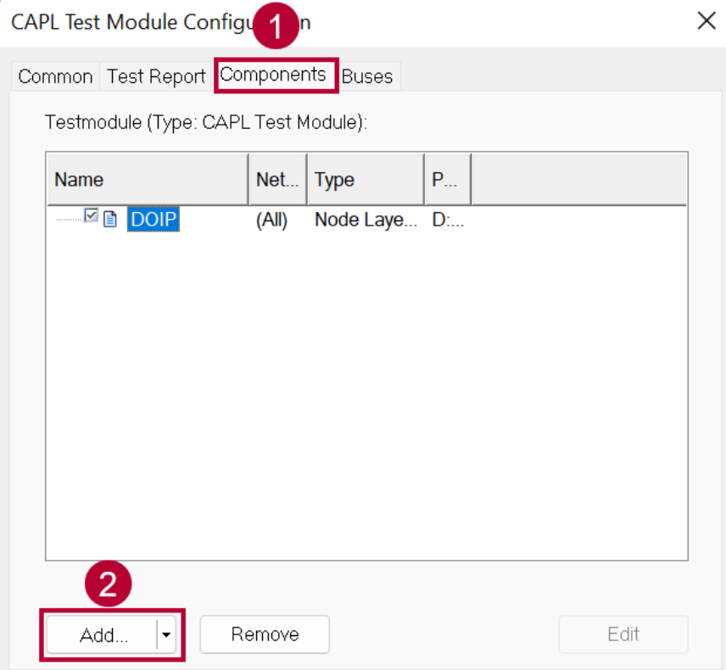Click the Add... button

[103, 634]
